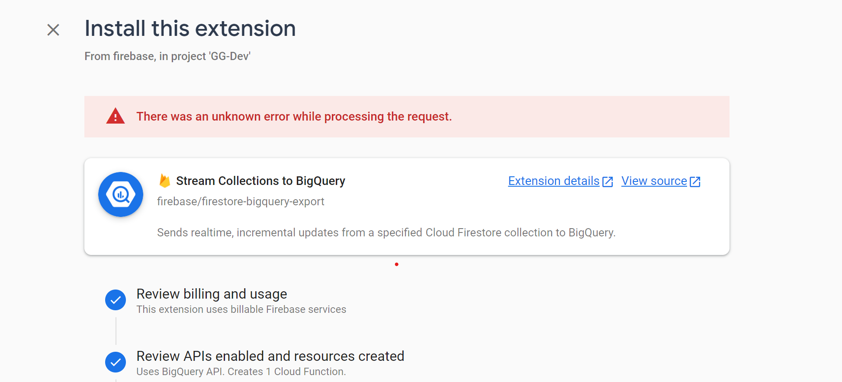Click the red warning triangle icon
842x382 pixels.
115,116
